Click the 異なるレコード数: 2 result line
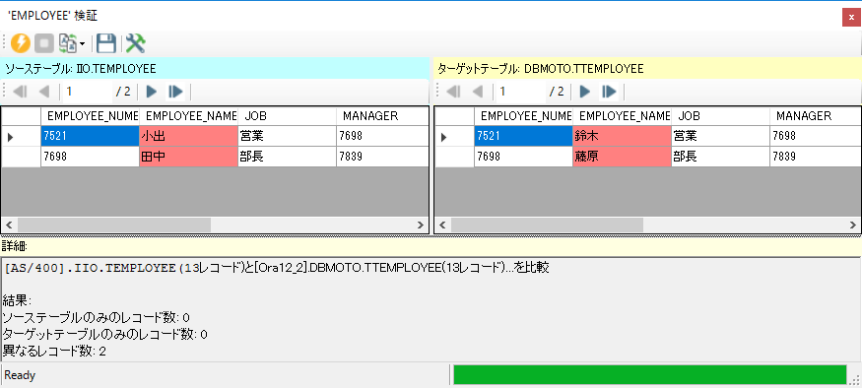Image resolution: width=862 pixels, height=388 pixels. point(54,351)
